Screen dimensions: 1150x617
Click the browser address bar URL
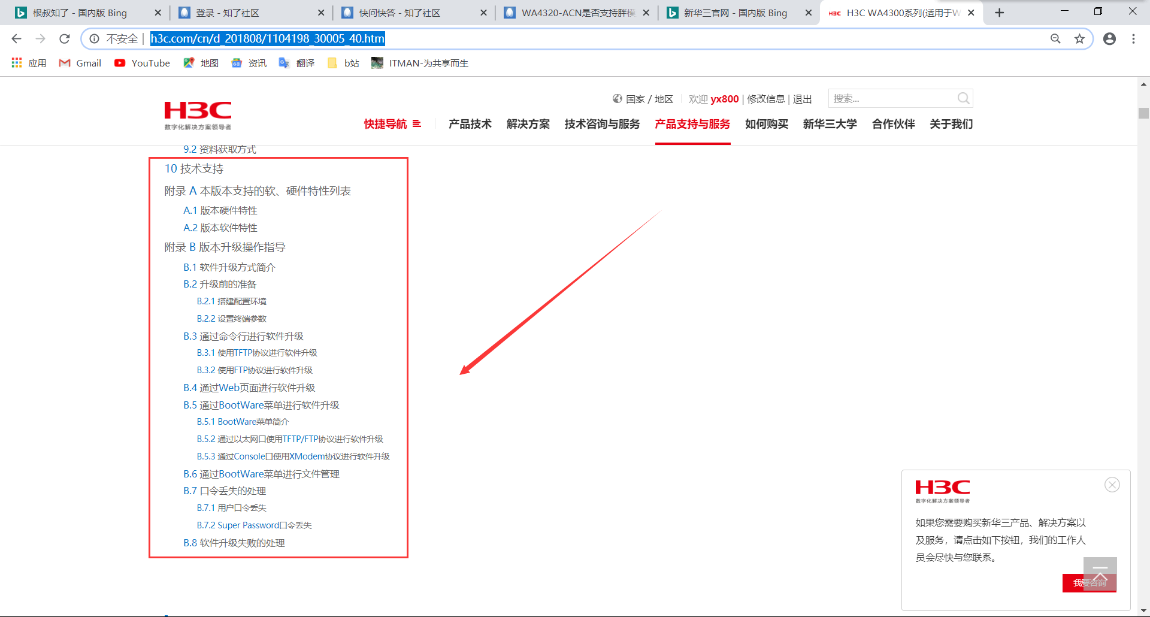[268, 39]
